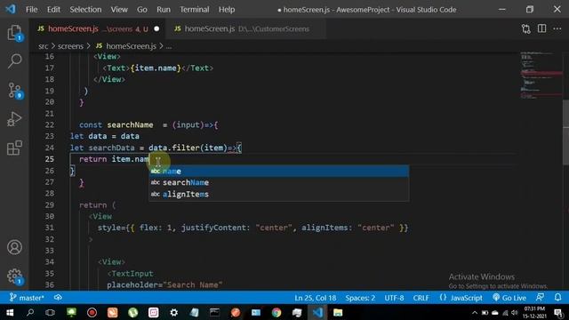This screenshot has width=569, height=320.
Task: Click the screens breadcrumb
Action: click(70, 46)
